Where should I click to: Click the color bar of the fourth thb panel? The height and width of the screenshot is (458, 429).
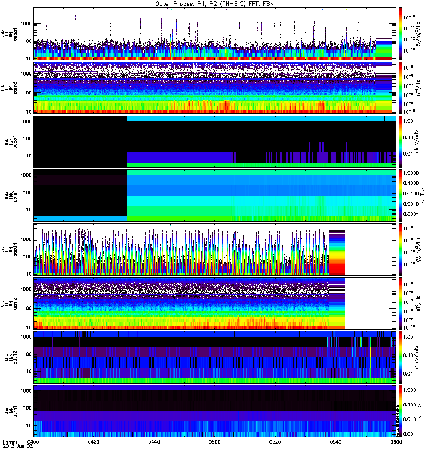[400, 195]
